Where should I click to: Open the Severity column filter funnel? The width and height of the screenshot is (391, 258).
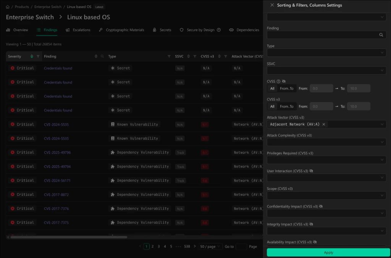click(38, 56)
